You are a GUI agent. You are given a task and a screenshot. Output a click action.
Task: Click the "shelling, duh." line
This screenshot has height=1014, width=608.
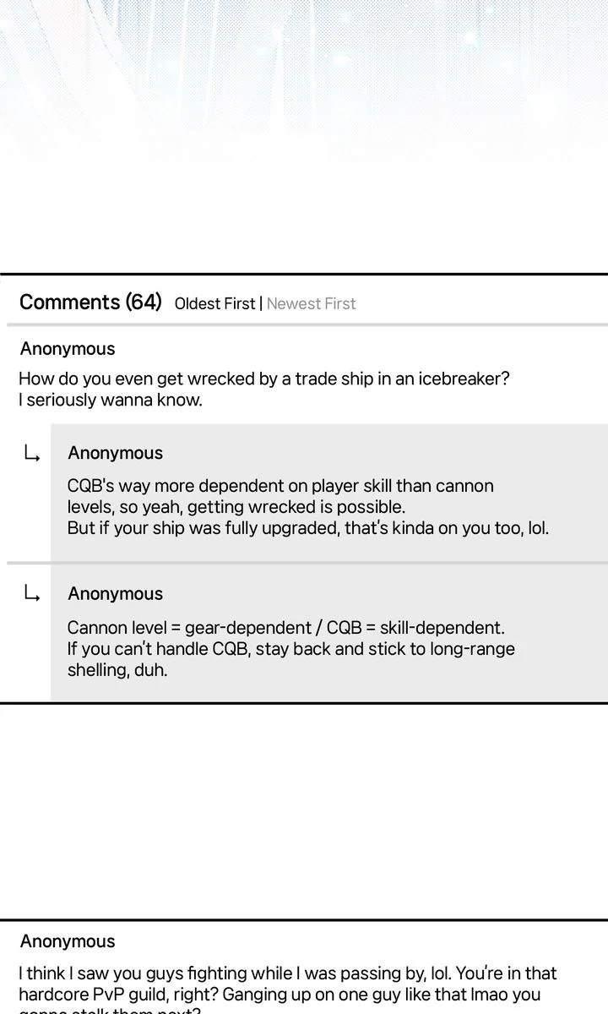click(x=117, y=671)
